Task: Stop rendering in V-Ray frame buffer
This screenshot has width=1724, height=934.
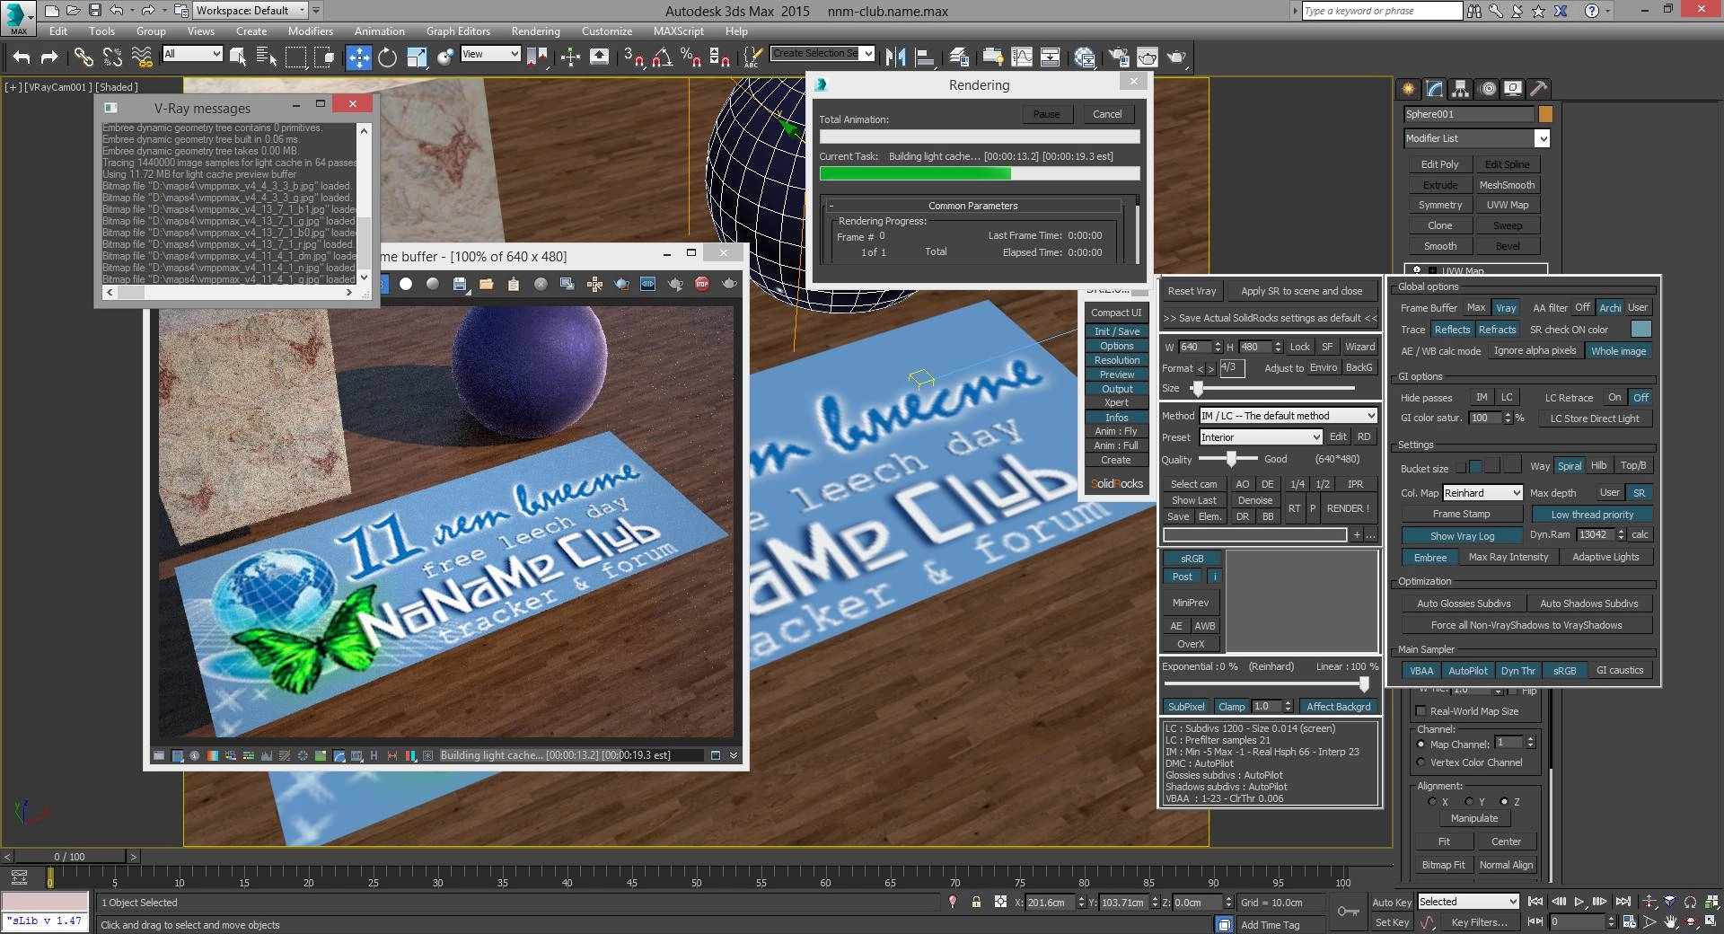Action: coord(702,284)
